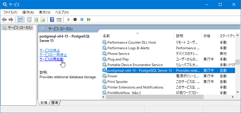Toggle the show/hide console tree icon
Viewport: 241px width, 113px height.
click(20, 19)
